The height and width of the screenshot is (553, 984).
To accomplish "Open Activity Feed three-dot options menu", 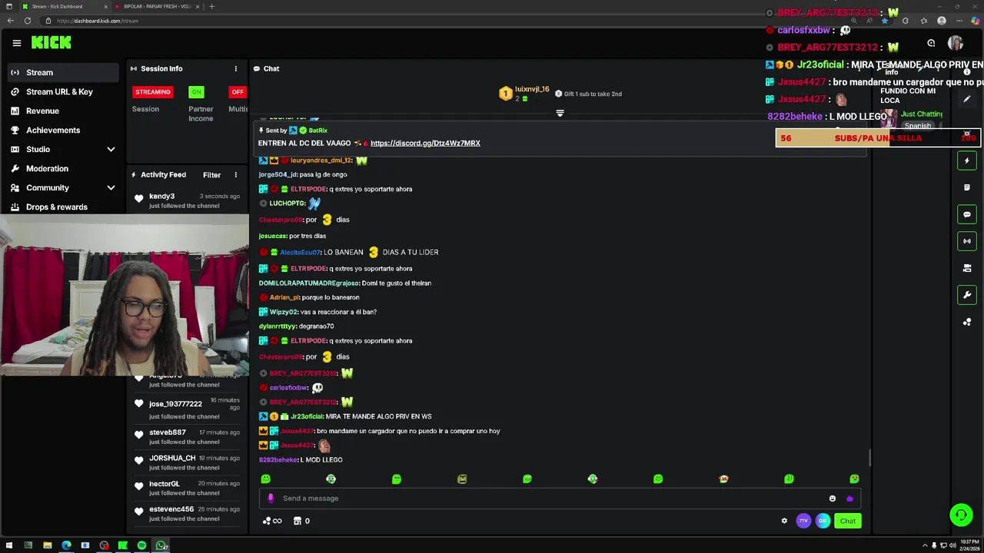I will point(236,175).
